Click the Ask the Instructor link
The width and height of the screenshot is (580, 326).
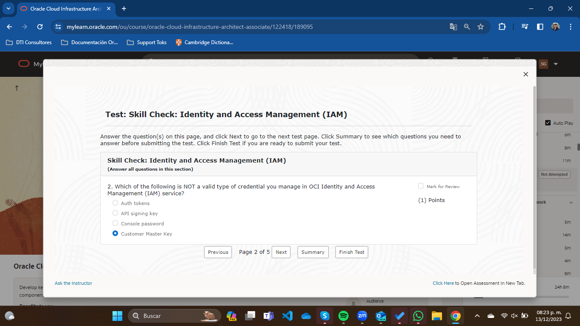tap(73, 283)
